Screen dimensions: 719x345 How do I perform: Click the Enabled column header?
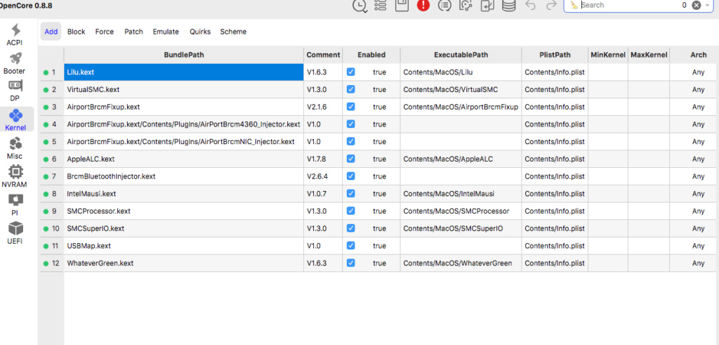371,55
